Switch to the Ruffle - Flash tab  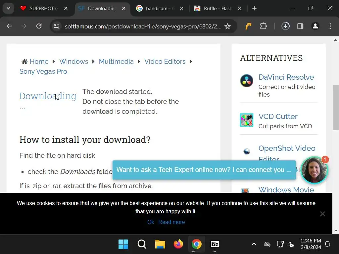(x=218, y=8)
